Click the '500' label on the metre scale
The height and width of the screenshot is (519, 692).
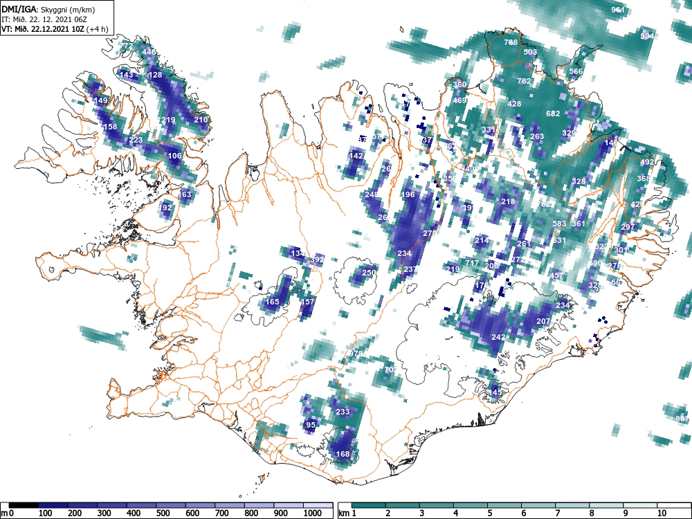click(x=163, y=513)
